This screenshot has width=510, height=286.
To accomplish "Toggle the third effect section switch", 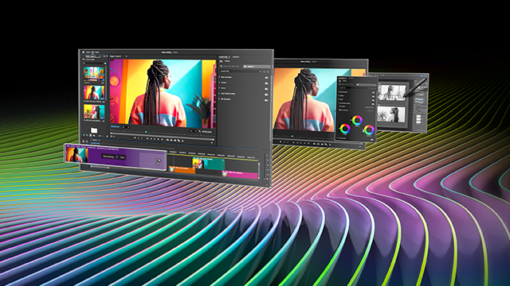I will click(x=266, y=89).
